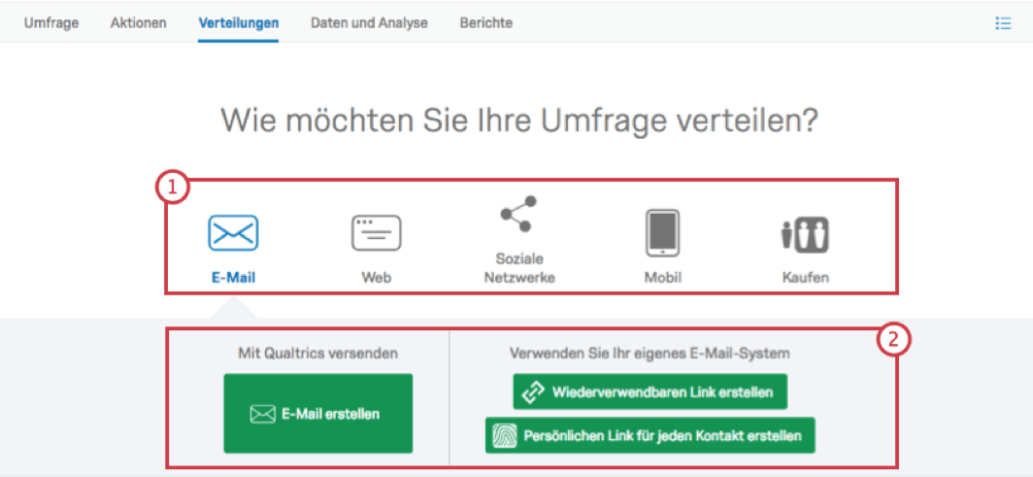1033x477 pixels.
Task: Open the Berichte tab
Action: 486,23
